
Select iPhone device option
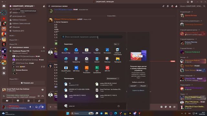coord(143,86)
